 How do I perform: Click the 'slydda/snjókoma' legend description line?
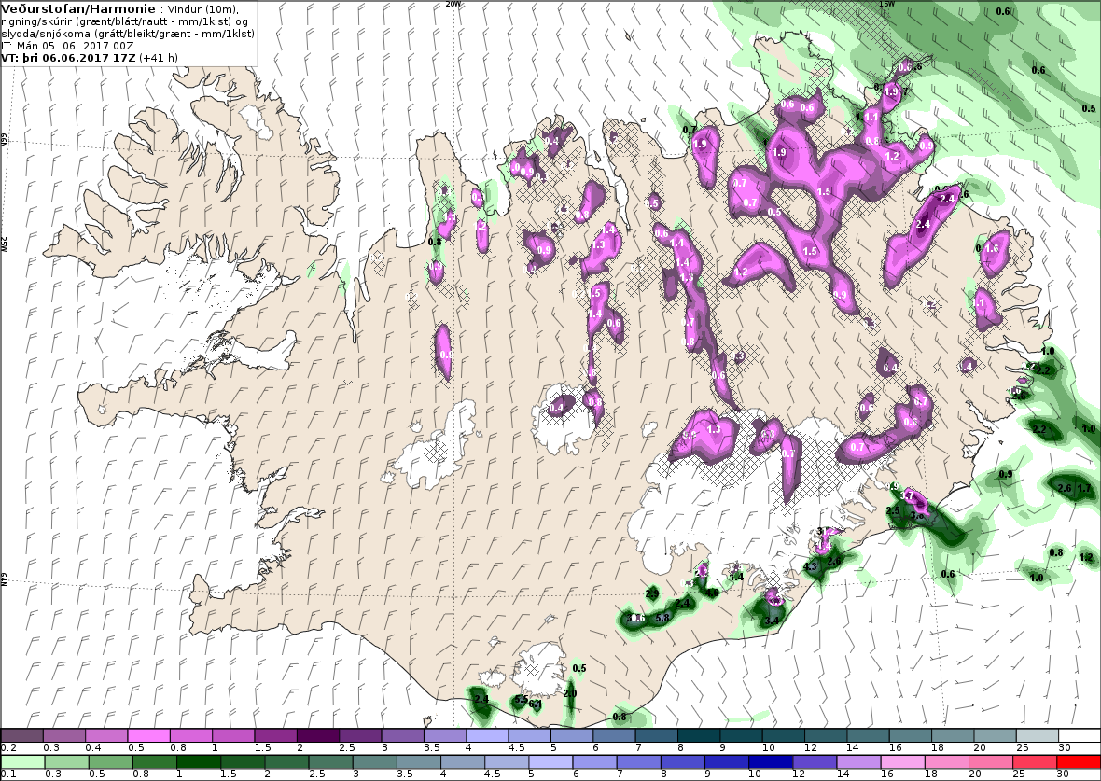(128, 34)
